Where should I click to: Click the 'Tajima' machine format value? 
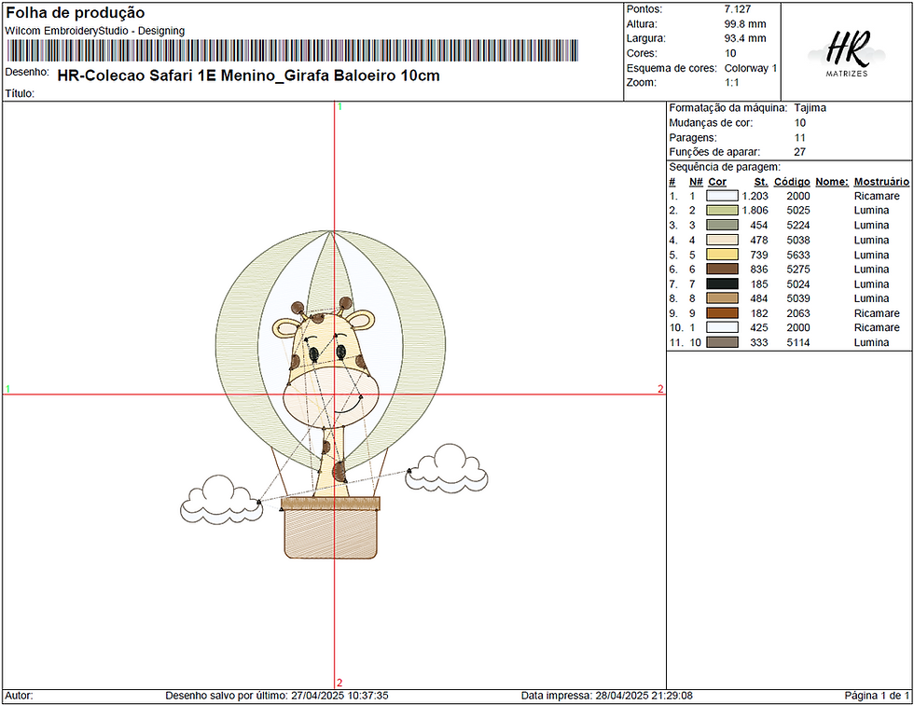click(x=810, y=108)
